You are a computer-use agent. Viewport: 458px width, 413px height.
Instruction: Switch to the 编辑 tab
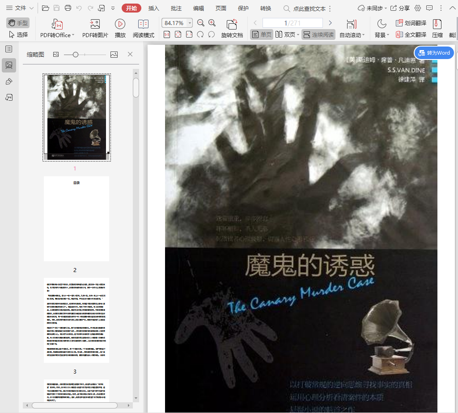198,8
